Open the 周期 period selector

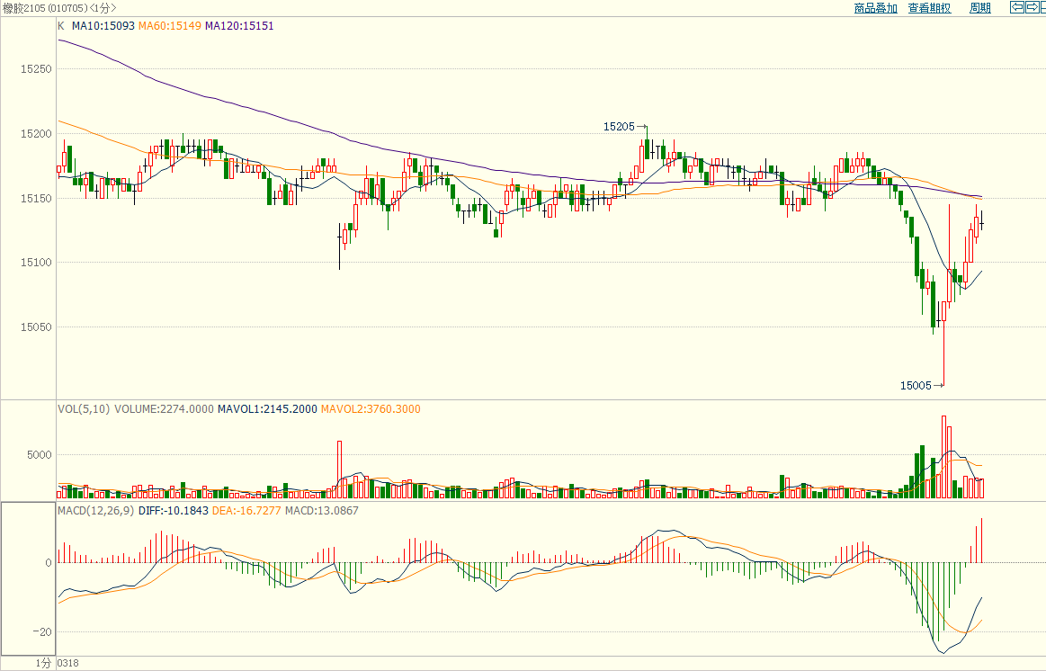click(980, 8)
